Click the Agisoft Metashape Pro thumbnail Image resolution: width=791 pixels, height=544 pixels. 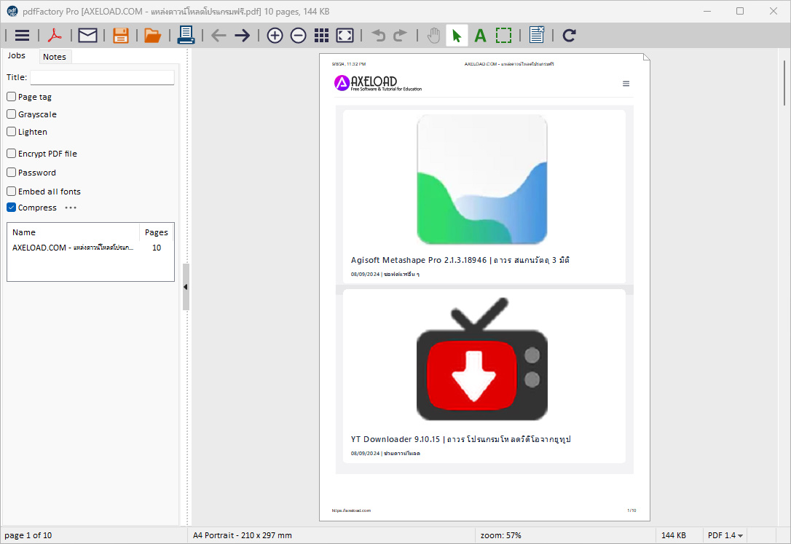pyautogui.click(x=481, y=179)
